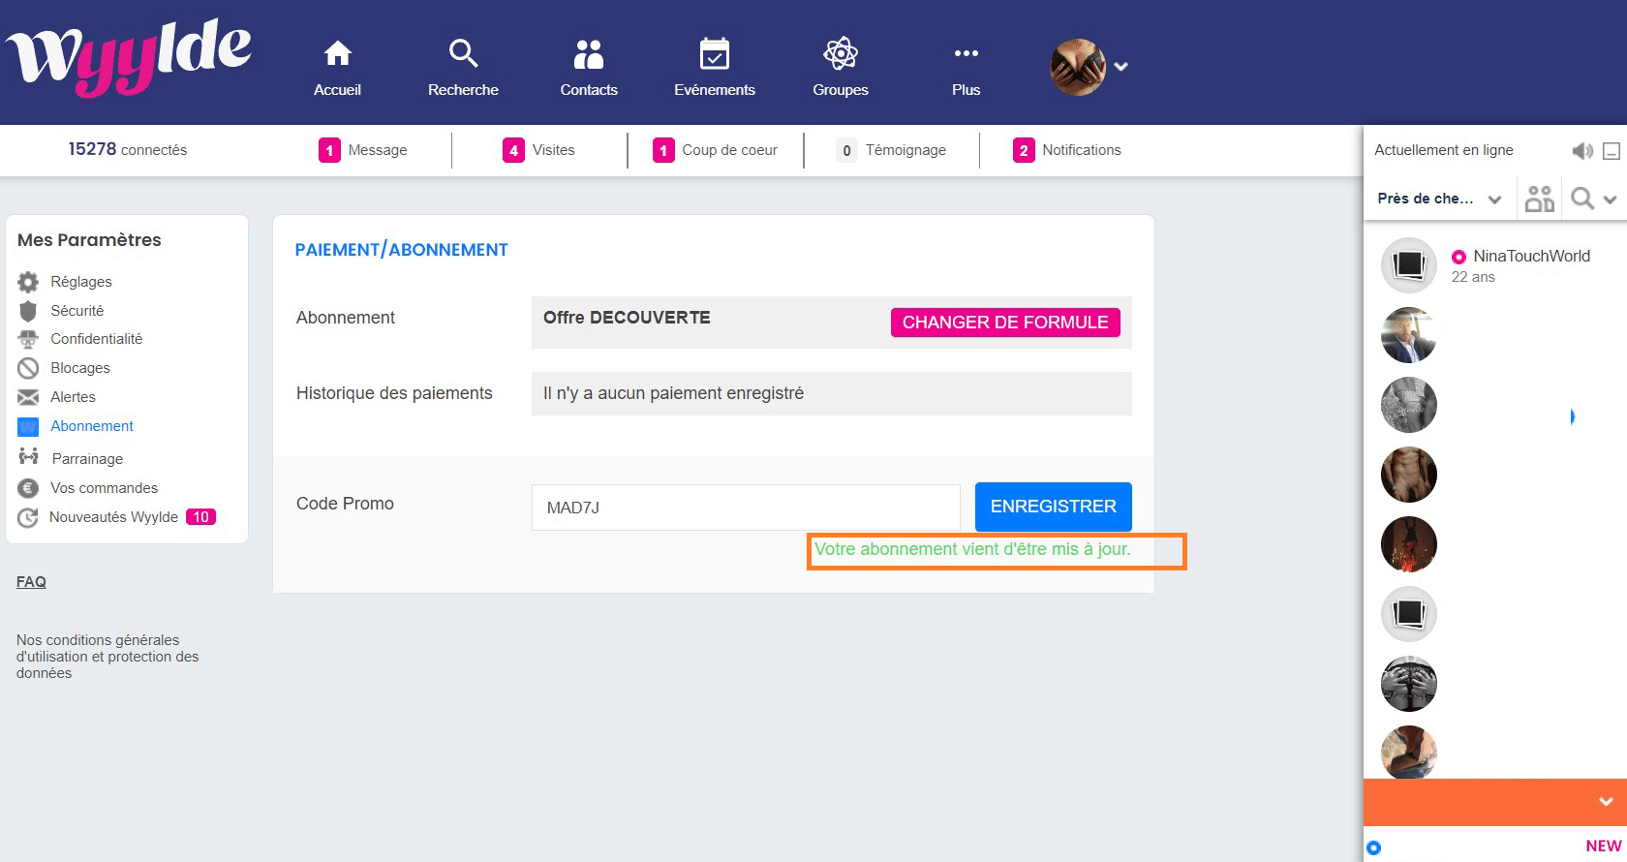Save promo code with ENREGISTRER
The height and width of the screenshot is (862, 1627).
click(x=1054, y=507)
